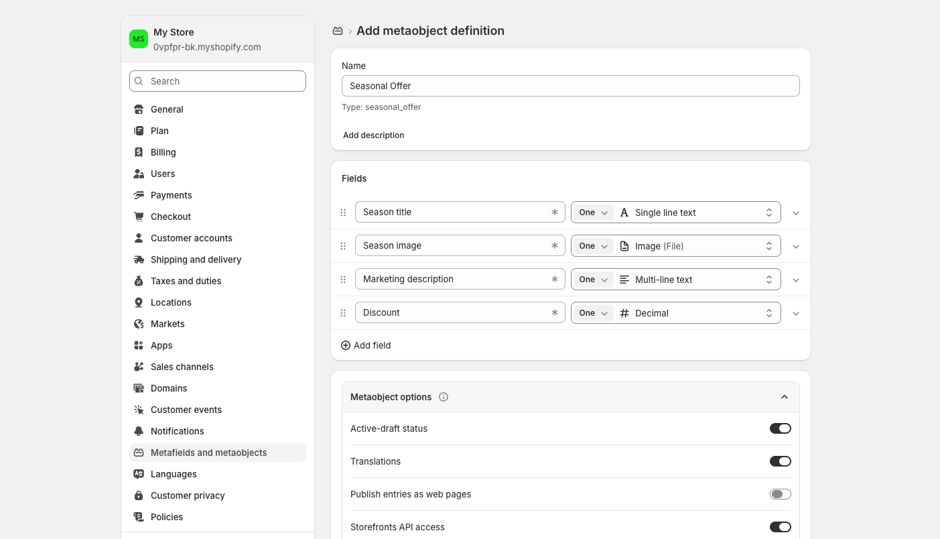Click the drag handle for Marketing description field
This screenshot has height=539, width=940.
(x=343, y=280)
